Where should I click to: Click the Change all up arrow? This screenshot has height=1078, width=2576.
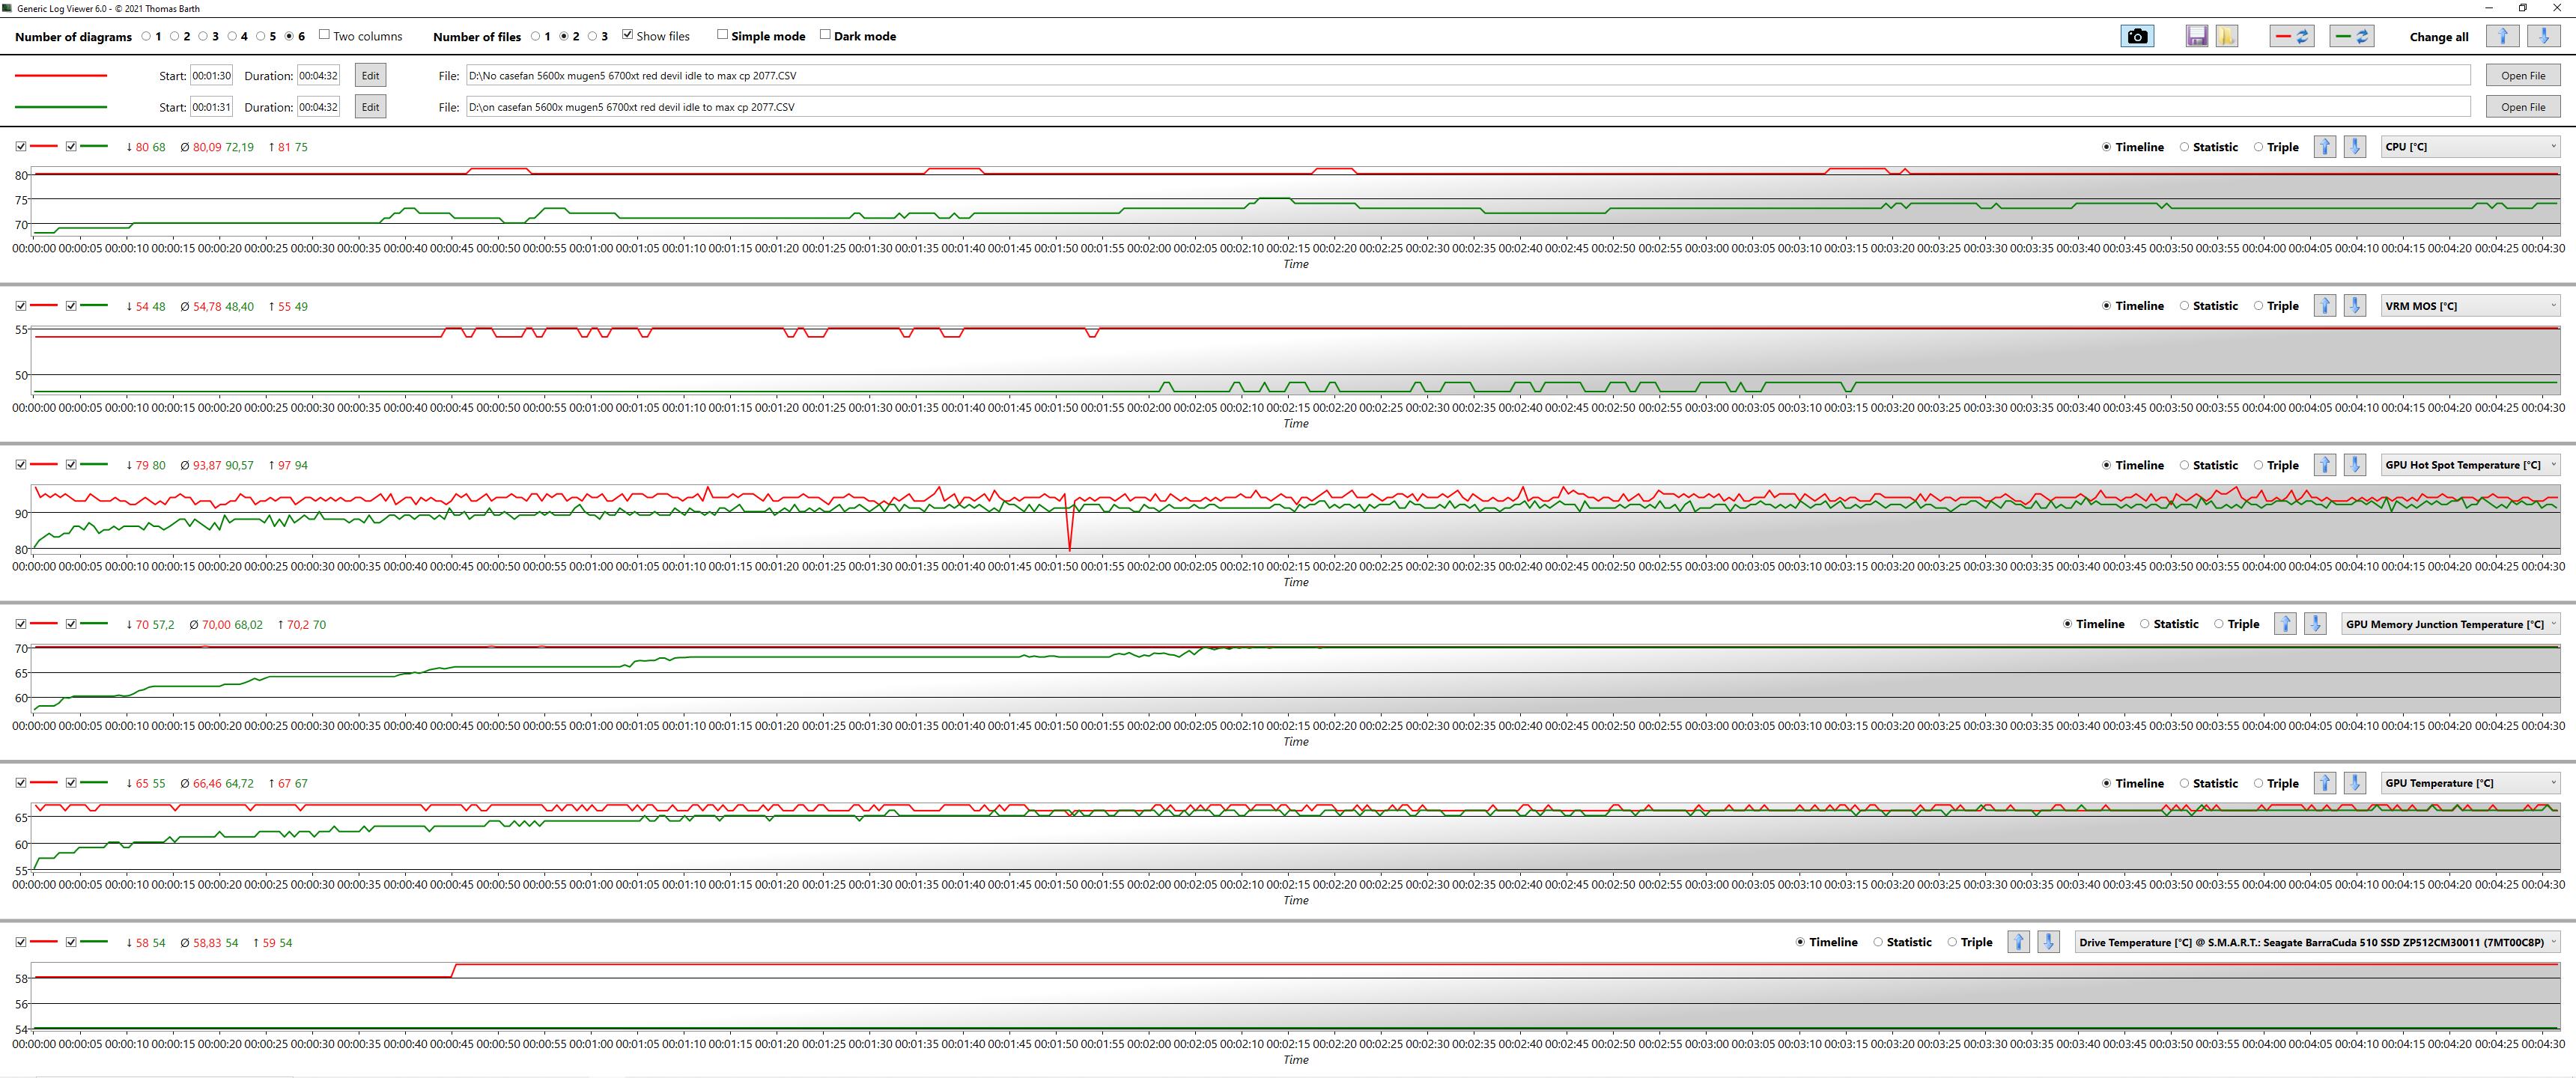pyautogui.click(x=2503, y=36)
